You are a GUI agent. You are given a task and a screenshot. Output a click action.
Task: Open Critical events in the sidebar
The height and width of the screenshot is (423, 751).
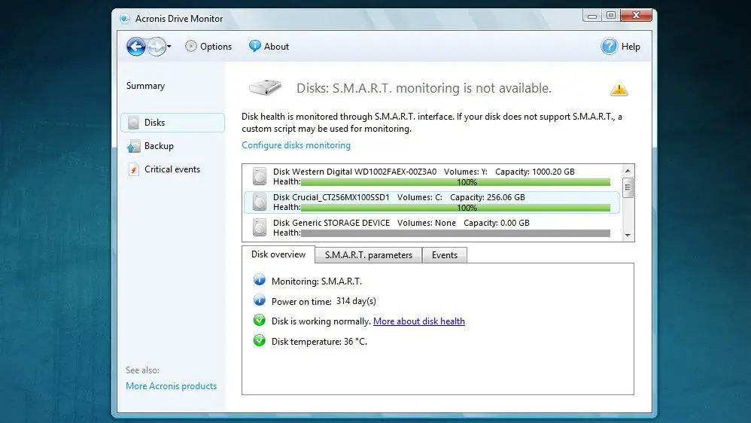[172, 169]
